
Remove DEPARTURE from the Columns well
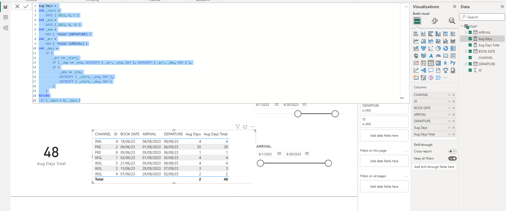[454, 121]
